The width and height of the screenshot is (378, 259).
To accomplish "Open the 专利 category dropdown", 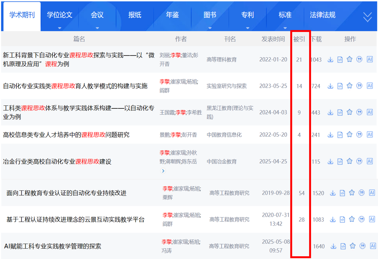I will pos(247,27).
